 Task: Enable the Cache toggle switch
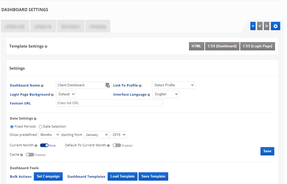tap(30, 155)
